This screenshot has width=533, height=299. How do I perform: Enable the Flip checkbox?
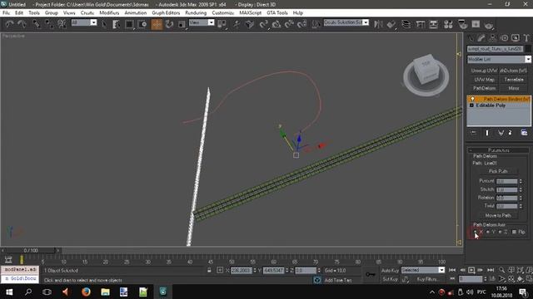(514, 232)
